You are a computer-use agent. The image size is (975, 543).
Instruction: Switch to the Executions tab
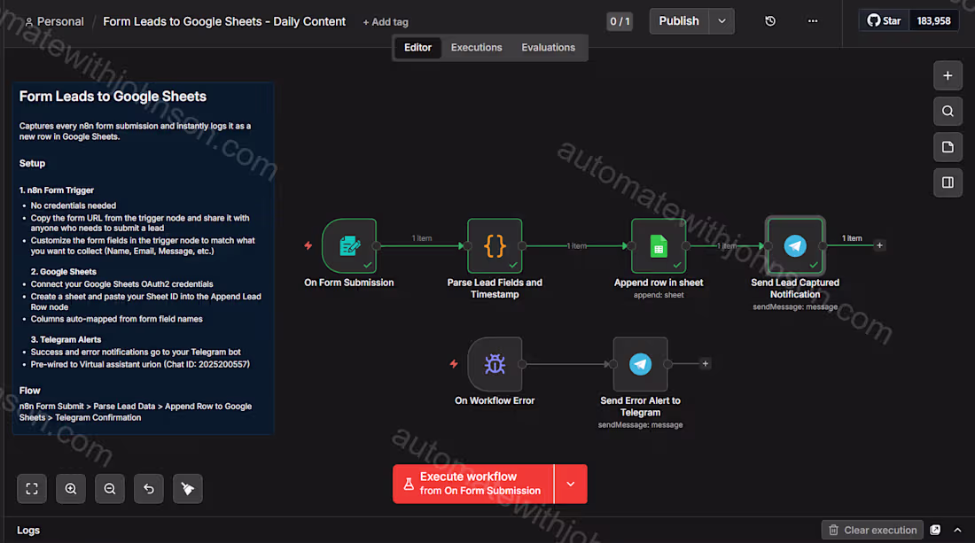point(476,48)
